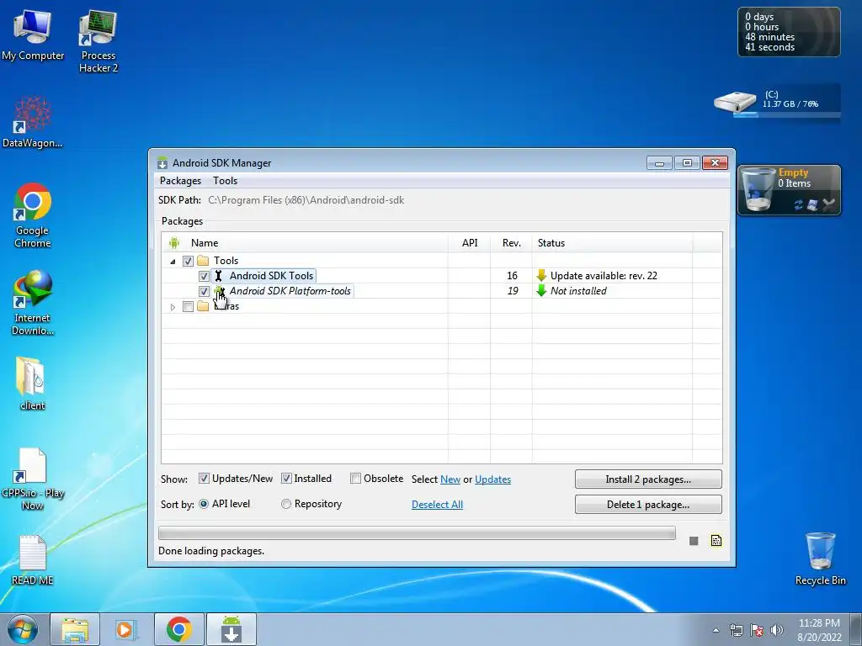Open Windows Explorer from the taskbar
This screenshot has width=862, height=646.
click(75, 629)
